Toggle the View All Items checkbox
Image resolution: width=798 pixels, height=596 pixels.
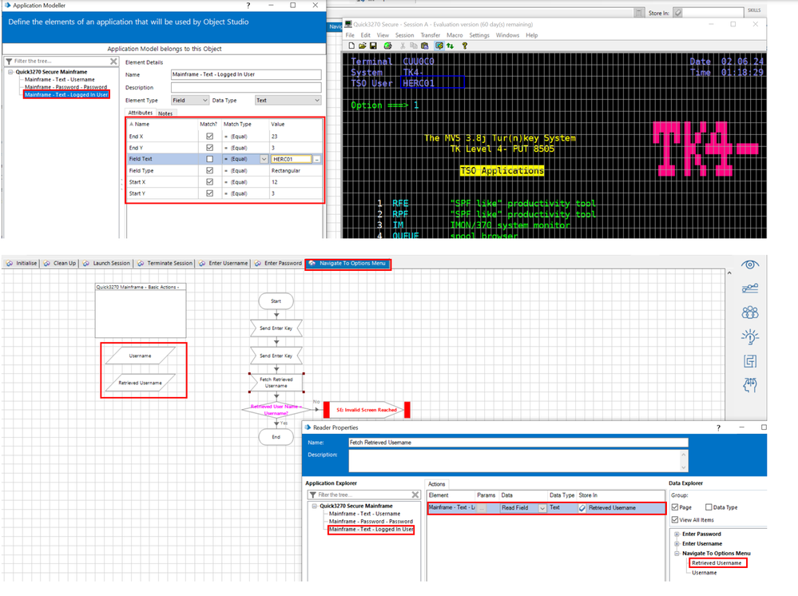(x=676, y=520)
